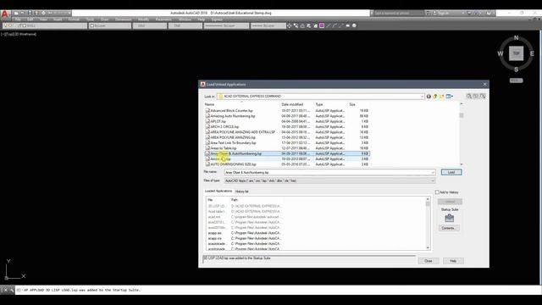Image resolution: width=542 pixels, height=305 pixels.
Task: Click the file list vertical scrollbar
Action: click(x=461, y=134)
